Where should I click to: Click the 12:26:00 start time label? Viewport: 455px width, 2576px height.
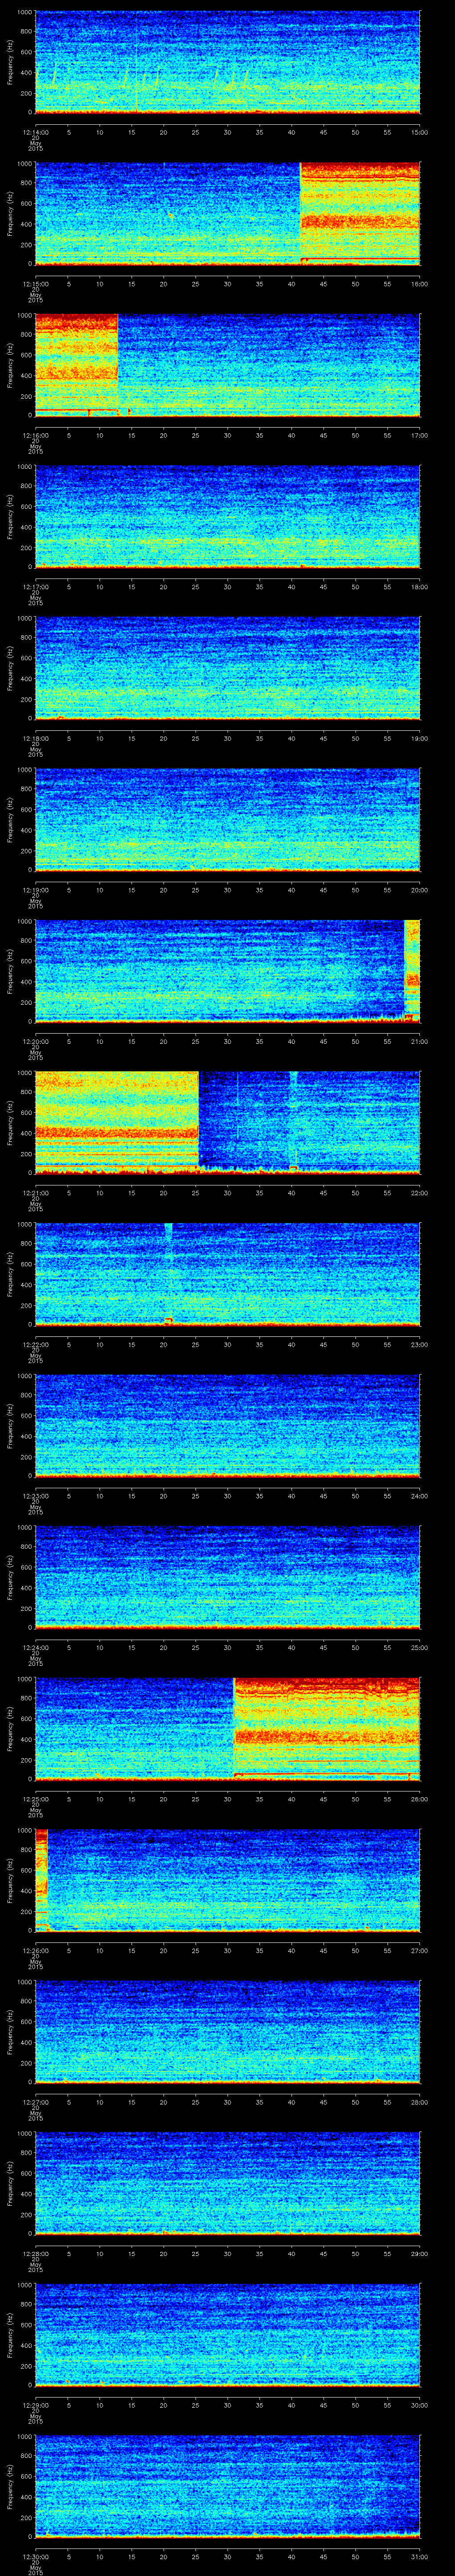[x=35, y=1951]
